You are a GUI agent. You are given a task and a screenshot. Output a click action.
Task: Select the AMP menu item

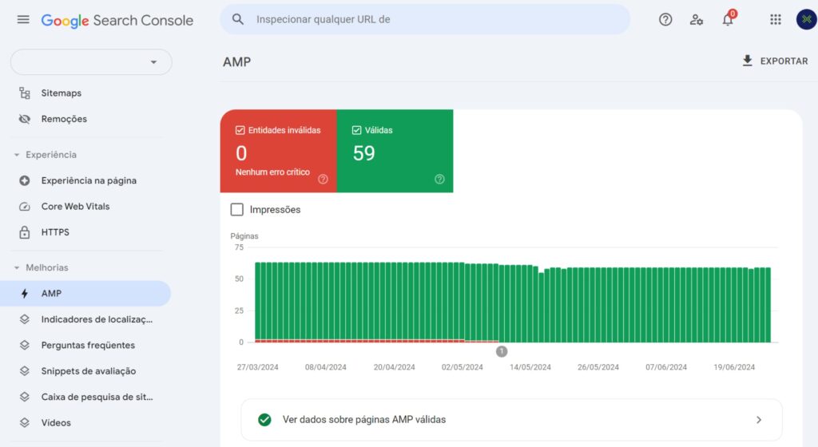click(x=85, y=293)
